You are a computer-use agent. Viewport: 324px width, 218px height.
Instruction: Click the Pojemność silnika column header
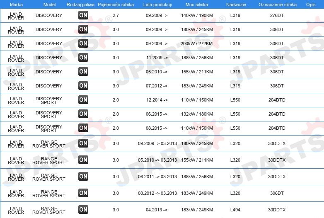coord(116,5)
